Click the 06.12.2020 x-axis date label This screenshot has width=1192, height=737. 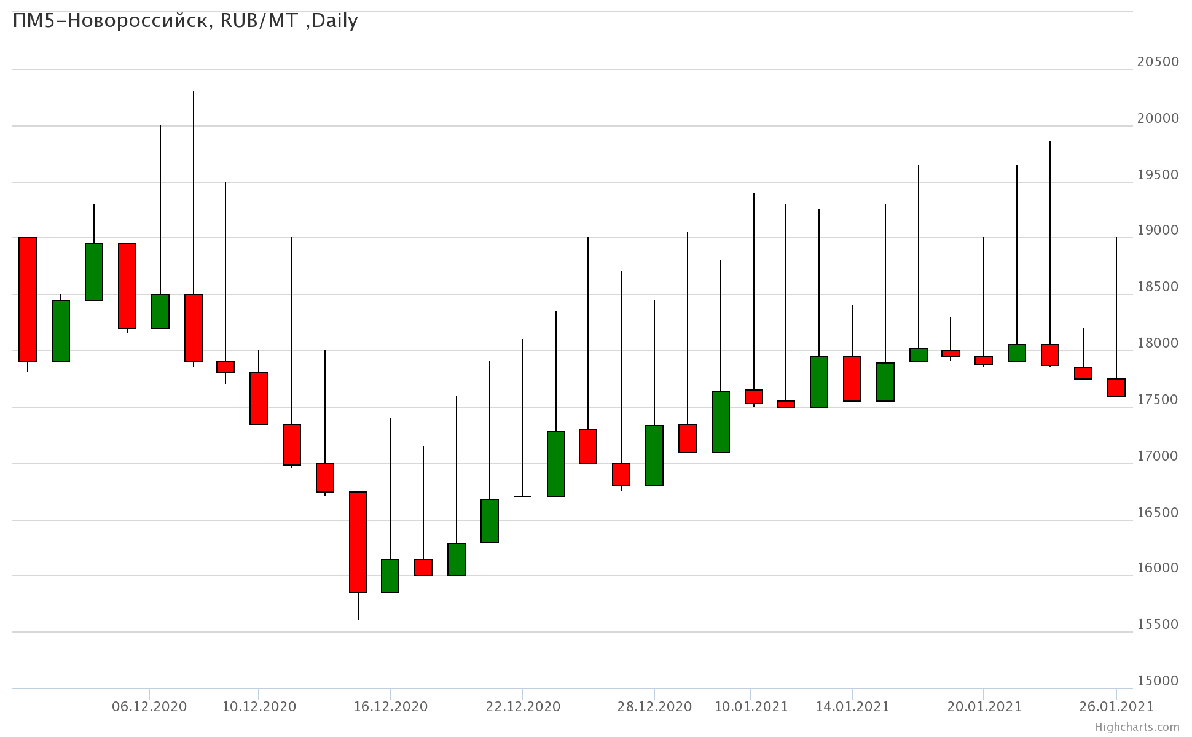pos(149,706)
